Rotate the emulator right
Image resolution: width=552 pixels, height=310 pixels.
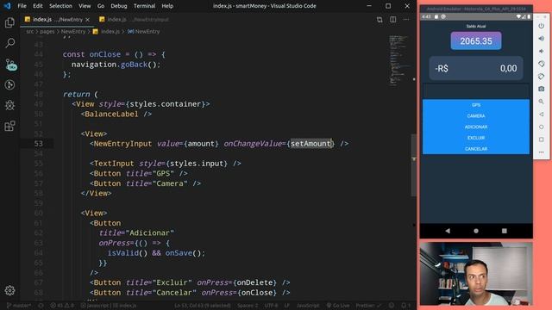point(542,77)
